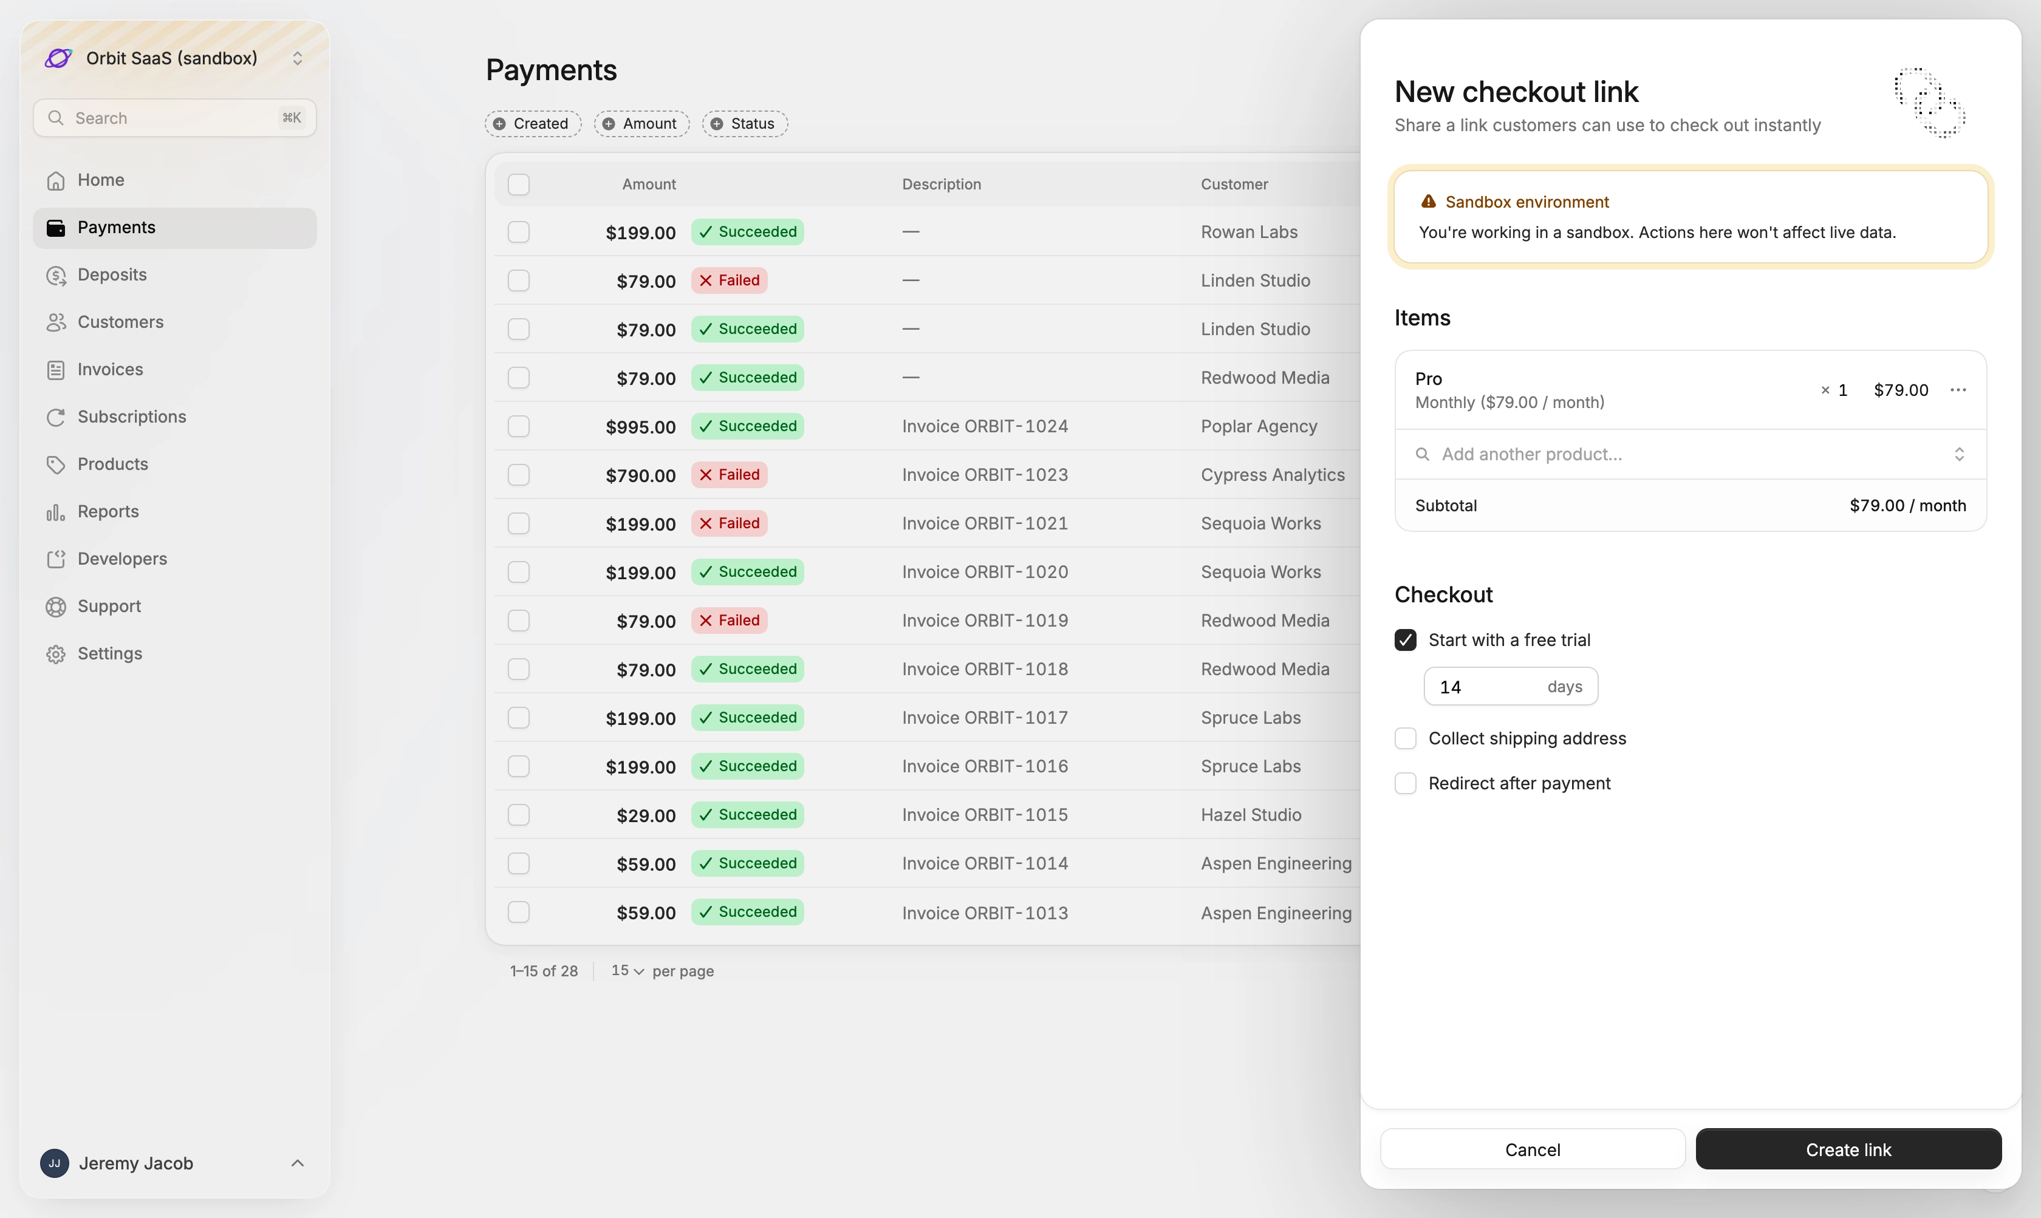The width and height of the screenshot is (2041, 1218).
Task: Click the Products tag icon
Action: [x=56, y=464]
